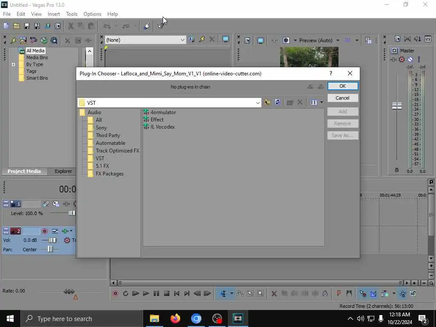Click Play From Start button

136,293
